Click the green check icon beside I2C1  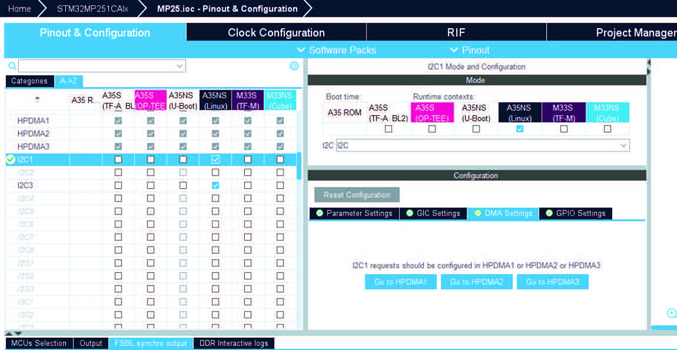(11, 159)
